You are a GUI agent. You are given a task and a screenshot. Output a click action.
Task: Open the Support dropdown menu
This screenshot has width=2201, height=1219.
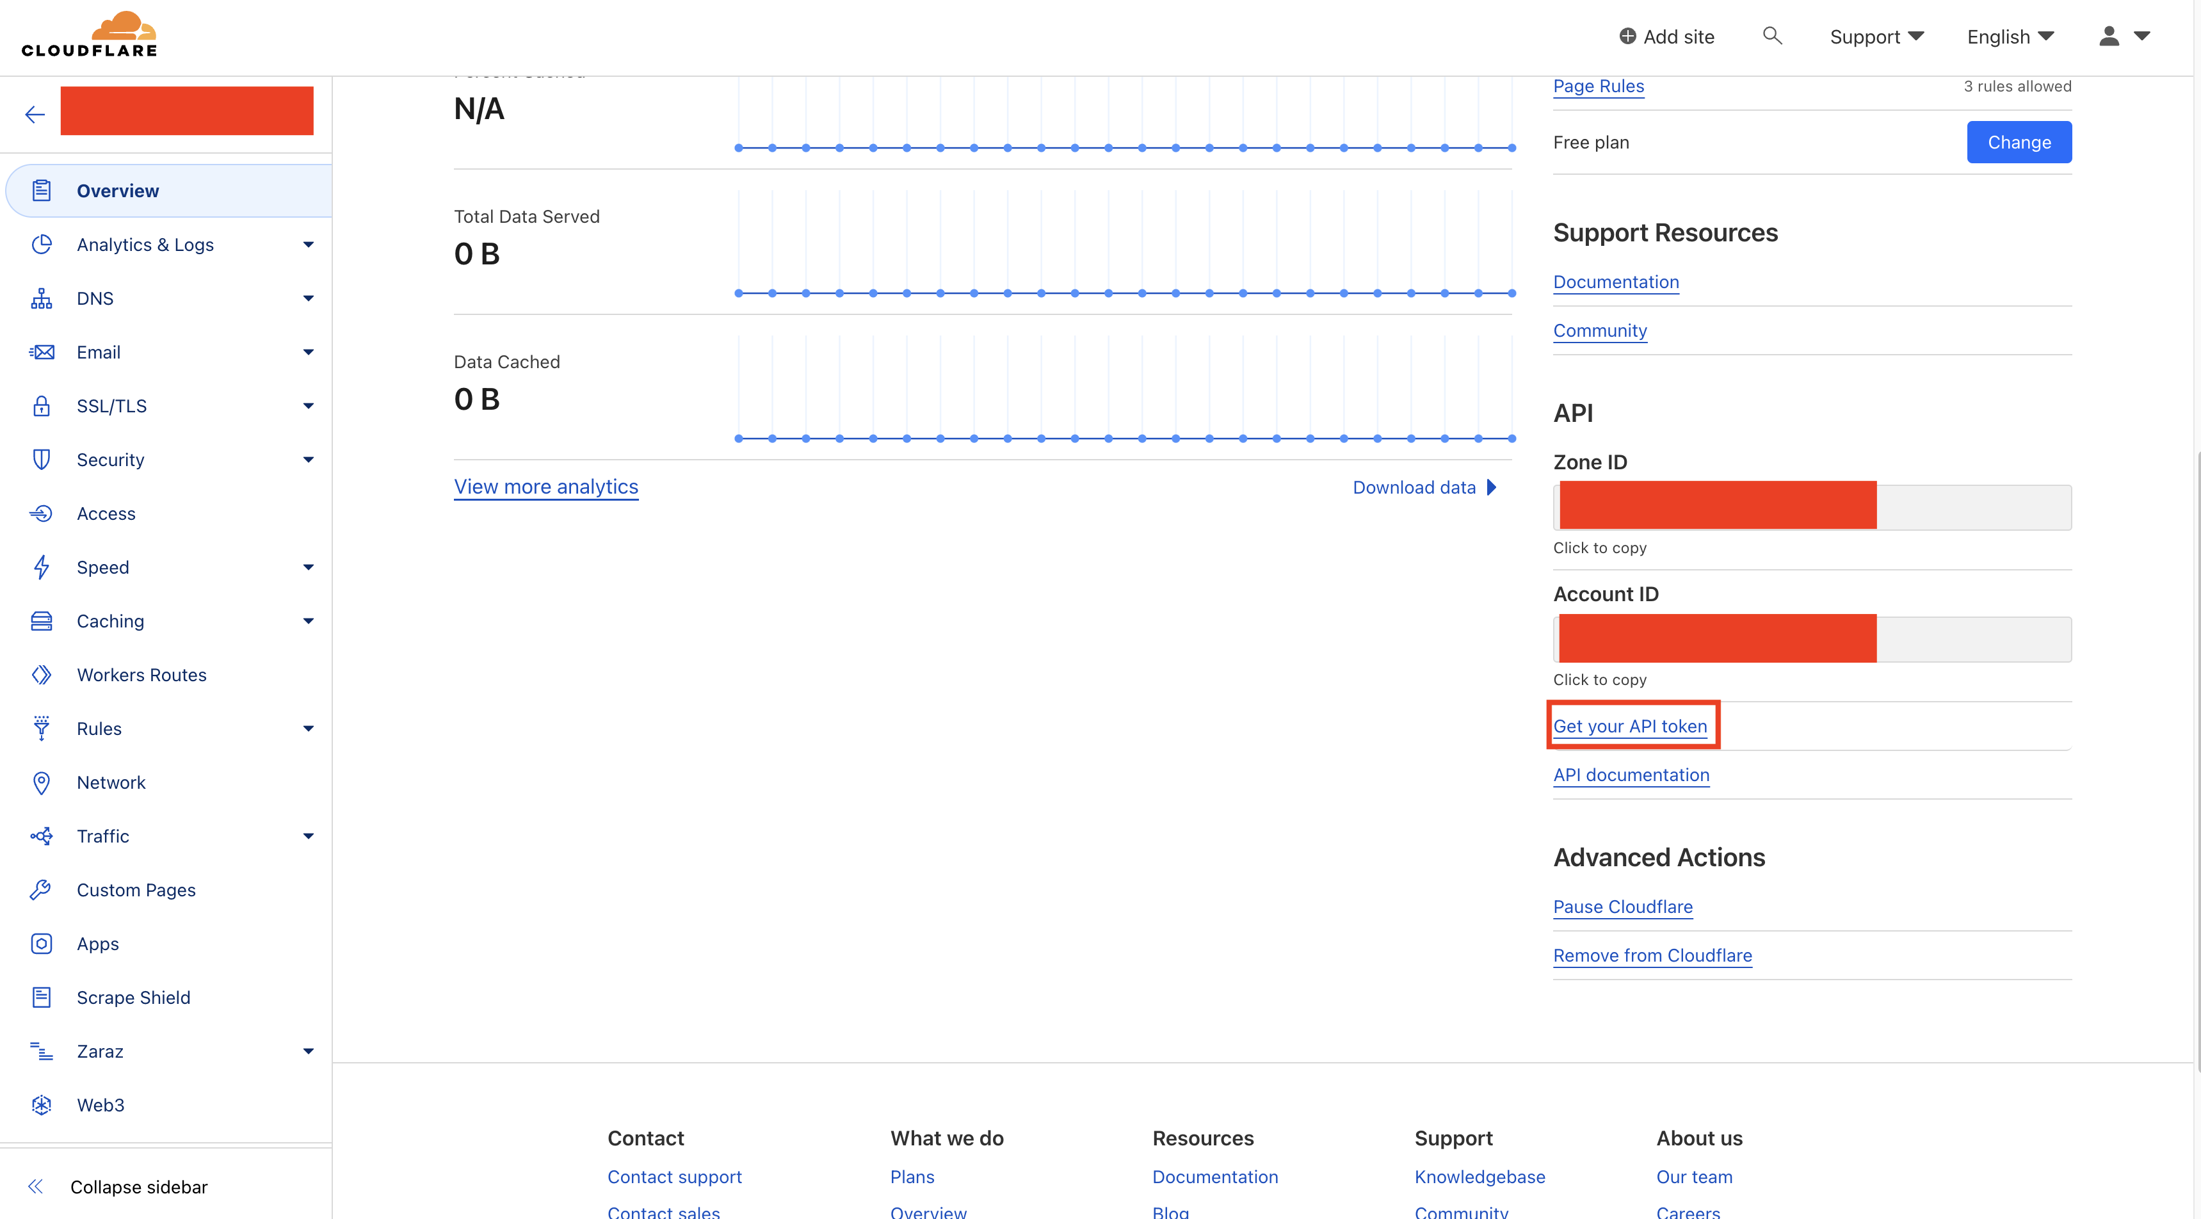(x=1876, y=36)
